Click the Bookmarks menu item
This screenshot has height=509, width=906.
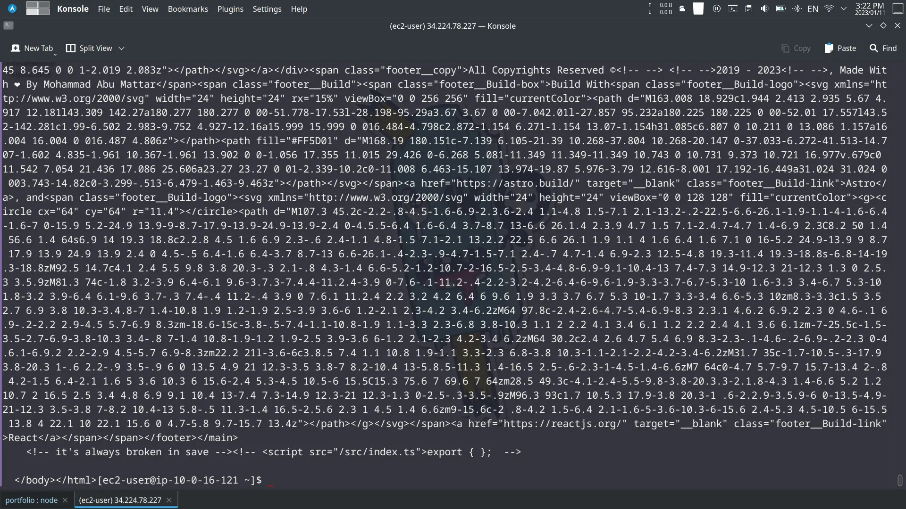(x=187, y=8)
